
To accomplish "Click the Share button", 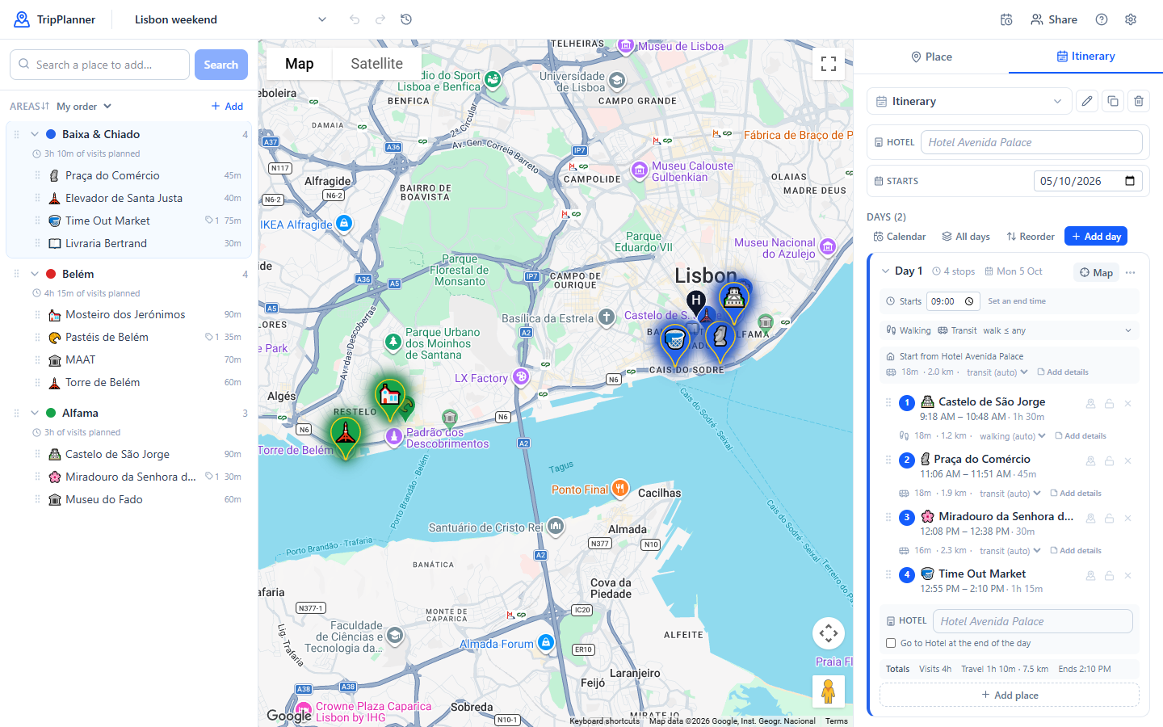I will click(x=1054, y=19).
